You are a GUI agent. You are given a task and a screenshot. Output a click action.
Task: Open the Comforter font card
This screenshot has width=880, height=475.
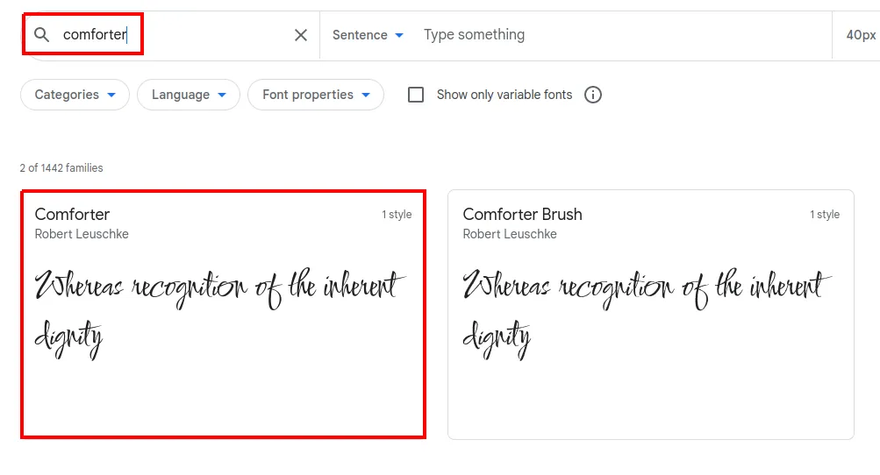(x=224, y=315)
